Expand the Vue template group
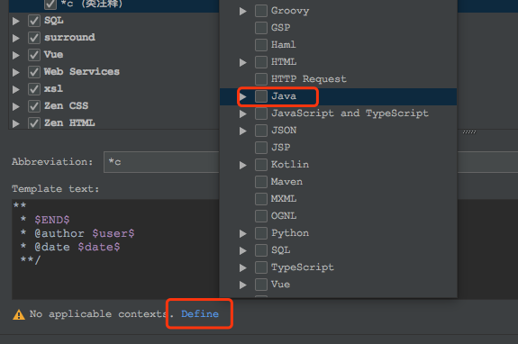This screenshot has width=518, height=344. (16, 55)
